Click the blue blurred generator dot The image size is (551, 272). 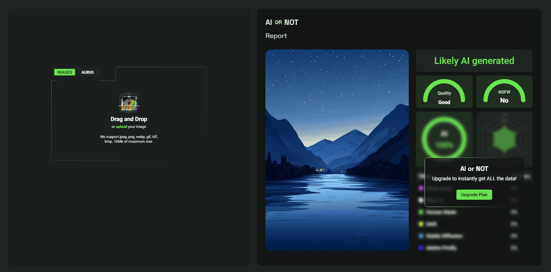pyautogui.click(x=421, y=236)
